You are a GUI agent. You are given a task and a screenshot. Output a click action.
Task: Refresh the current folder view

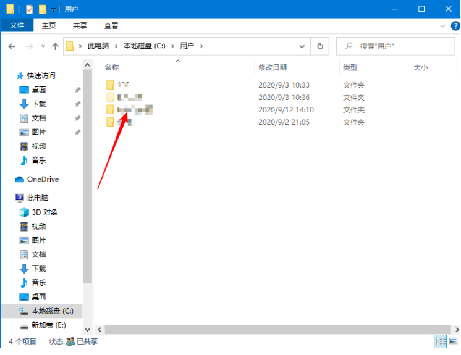pyautogui.click(x=319, y=46)
